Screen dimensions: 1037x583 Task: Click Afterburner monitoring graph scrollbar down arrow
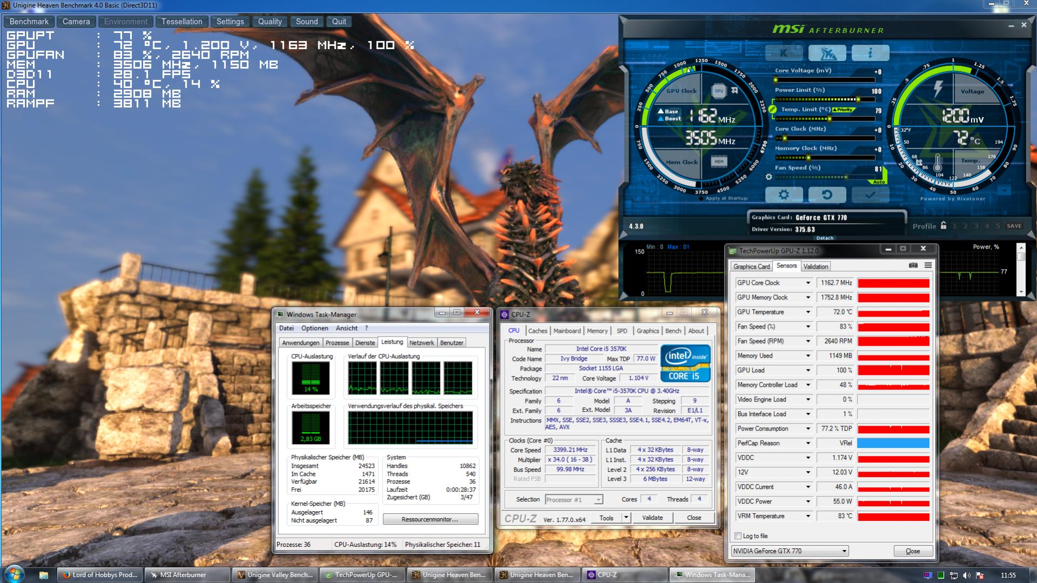pyautogui.click(x=1021, y=292)
